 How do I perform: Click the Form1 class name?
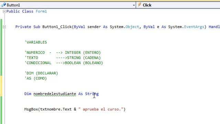coord(41,11)
